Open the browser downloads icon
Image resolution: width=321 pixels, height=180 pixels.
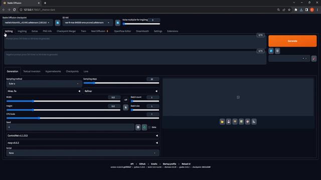(x=301, y=9)
